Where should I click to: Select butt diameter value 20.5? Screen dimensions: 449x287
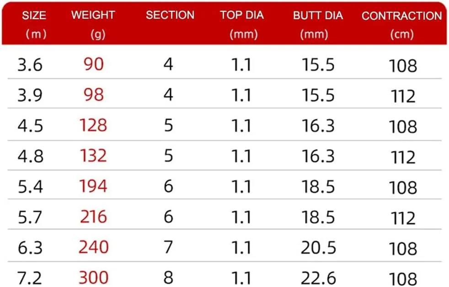(318, 248)
